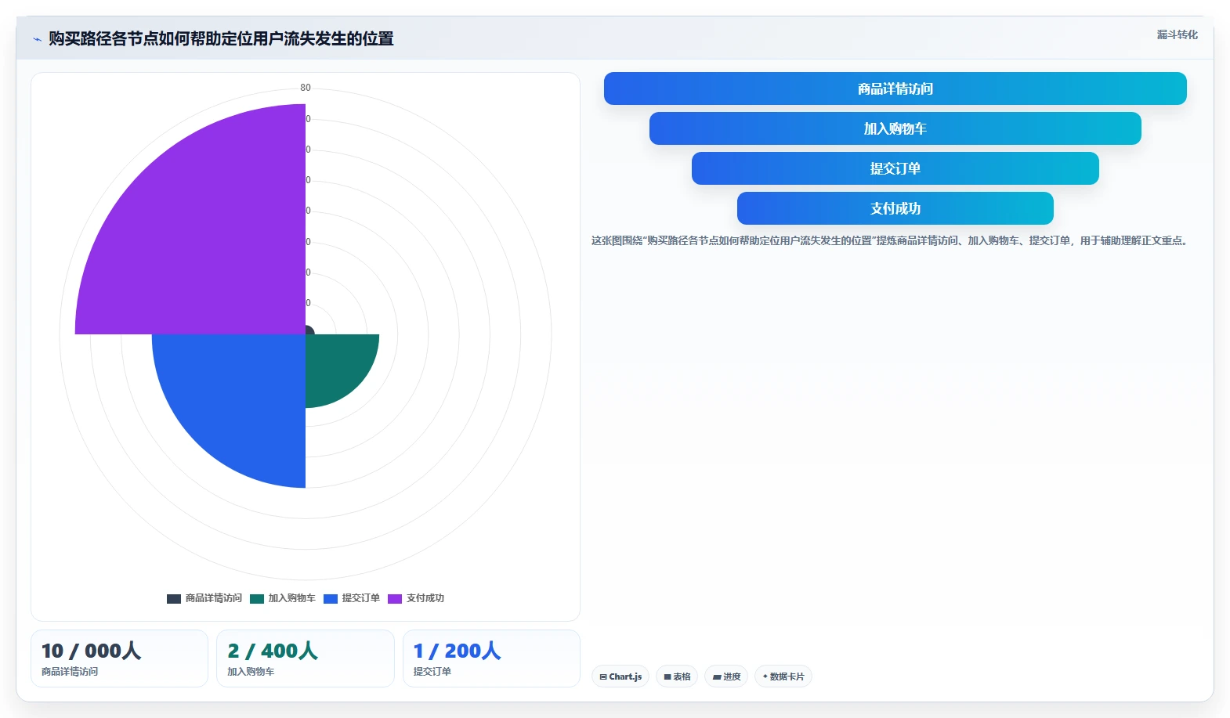The width and height of the screenshot is (1230, 718).
Task: Open the 2 / 400人 data card
Action: [305, 658]
